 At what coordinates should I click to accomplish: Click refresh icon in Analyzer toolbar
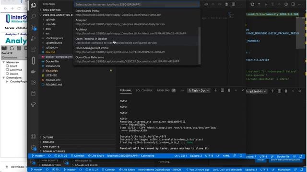[x=12, y=48]
